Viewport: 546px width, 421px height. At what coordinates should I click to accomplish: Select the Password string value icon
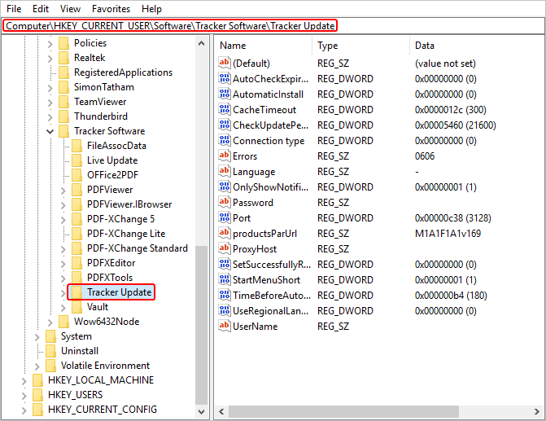pyautogui.click(x=225, y=202)
